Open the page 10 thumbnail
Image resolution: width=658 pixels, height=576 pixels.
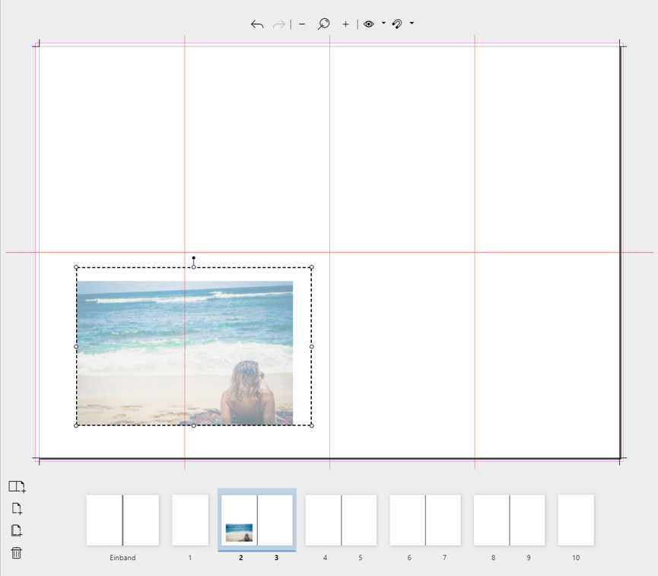pos(576,520)
